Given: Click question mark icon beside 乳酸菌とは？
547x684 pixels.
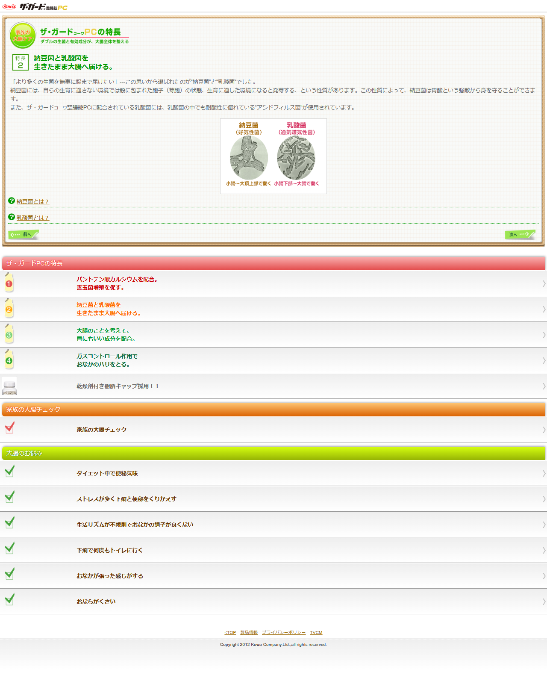Looking at the screenshot, I should (x=12, y=217).
